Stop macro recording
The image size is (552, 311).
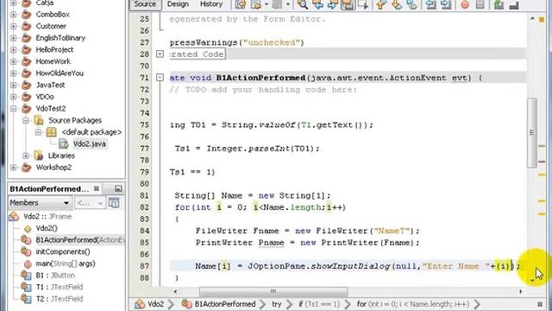[x=480, y=4]
